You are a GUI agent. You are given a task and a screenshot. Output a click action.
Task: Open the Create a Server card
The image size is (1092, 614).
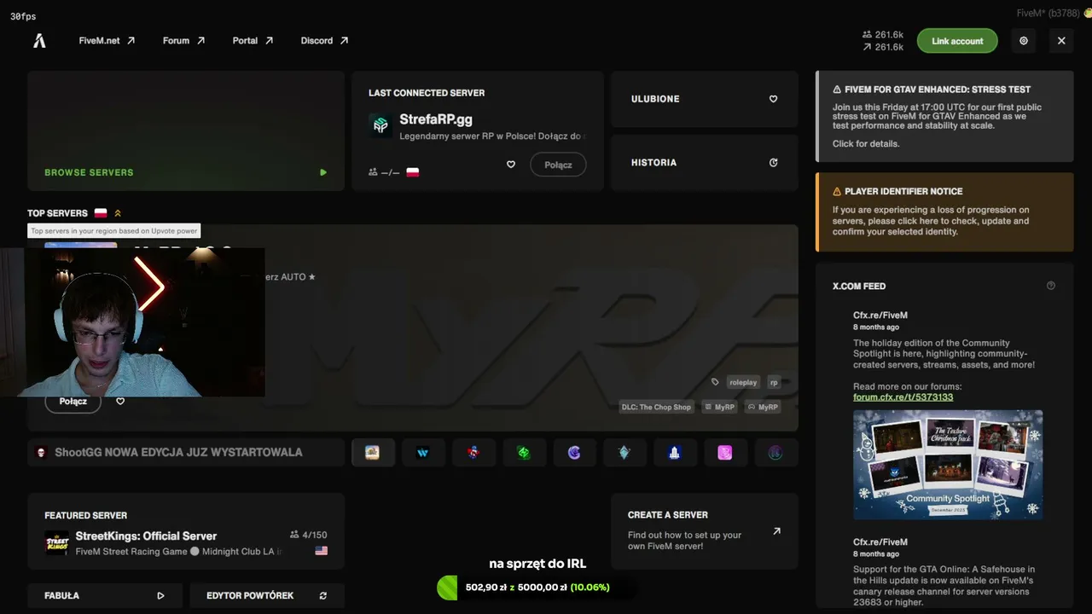click(705, 531)
